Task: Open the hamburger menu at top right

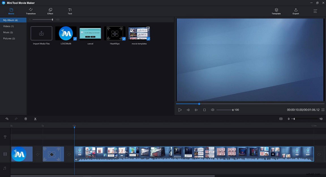Action: pyautogui.click(x=315, y=11)
